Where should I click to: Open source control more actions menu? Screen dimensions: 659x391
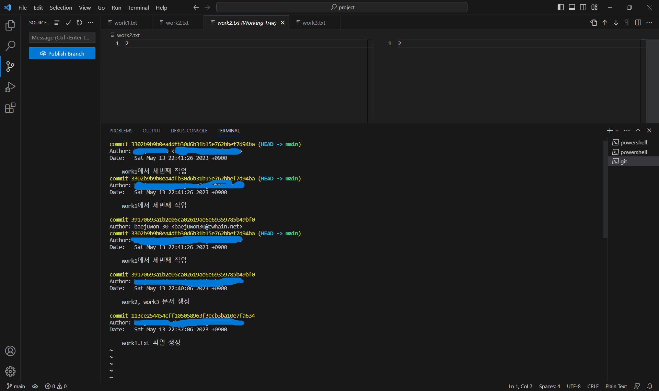pos(91,23)
